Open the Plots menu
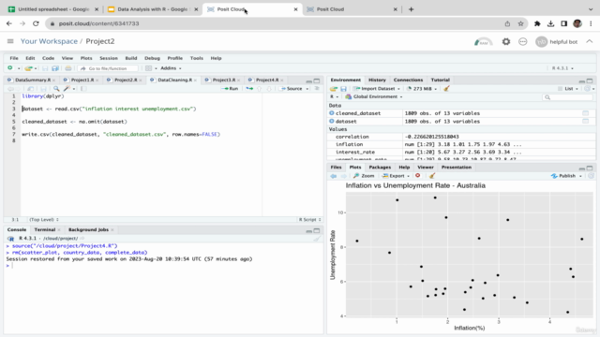 pos(86,58)
